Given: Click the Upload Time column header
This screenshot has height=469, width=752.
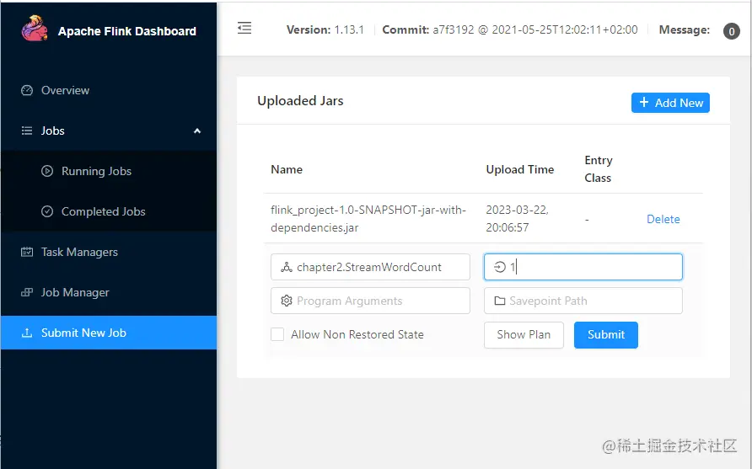Looking at the screenshot, I should tap(520, 169).
